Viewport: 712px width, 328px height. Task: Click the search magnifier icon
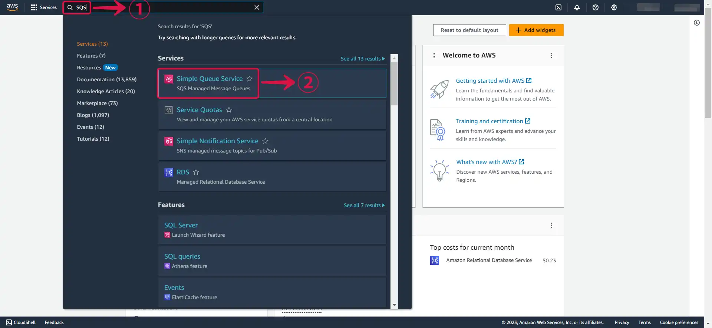click(x=70, y=7)
